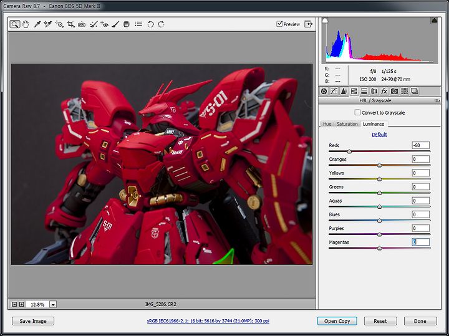Click the Purples luminance slider handle
The width and height of the screenshot is (449, 336).
[x=379, y=234]
